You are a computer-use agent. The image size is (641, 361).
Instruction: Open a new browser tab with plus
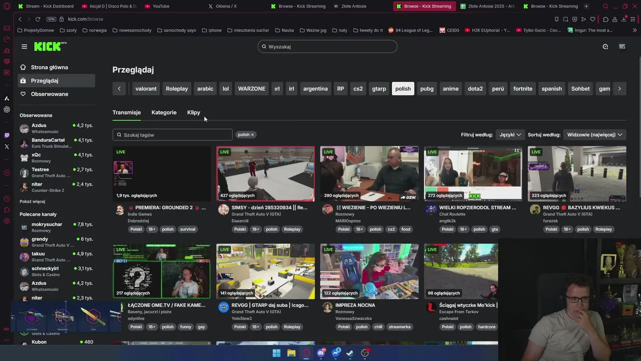tap(586, 6)
